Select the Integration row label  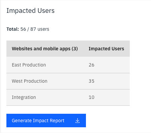(x=24, y=97)
